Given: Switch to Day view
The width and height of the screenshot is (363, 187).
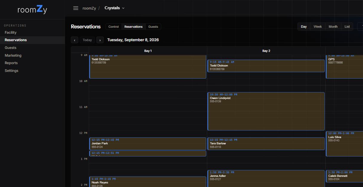Looking at the screenshot, I should tap(304, 27).
